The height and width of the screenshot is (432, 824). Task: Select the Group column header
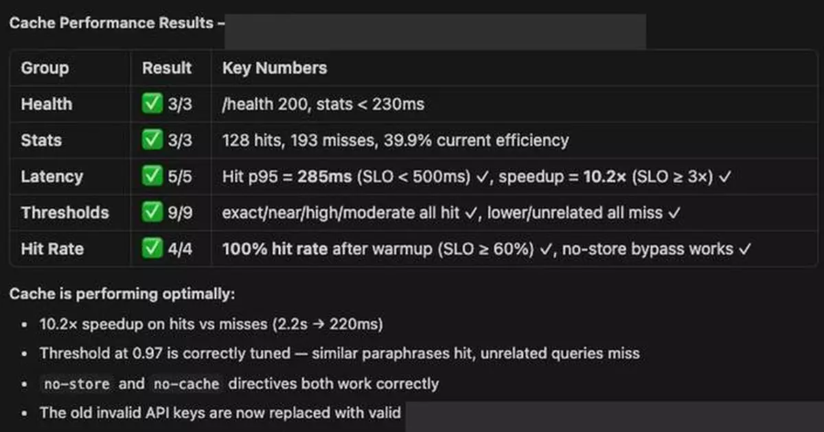(x=45, y=68)
